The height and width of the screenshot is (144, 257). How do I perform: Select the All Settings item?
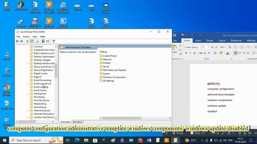[107, 81]
